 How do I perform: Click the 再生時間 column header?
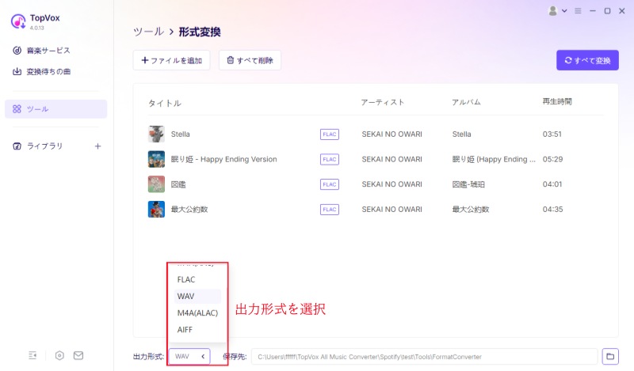(x=557, y=101)
